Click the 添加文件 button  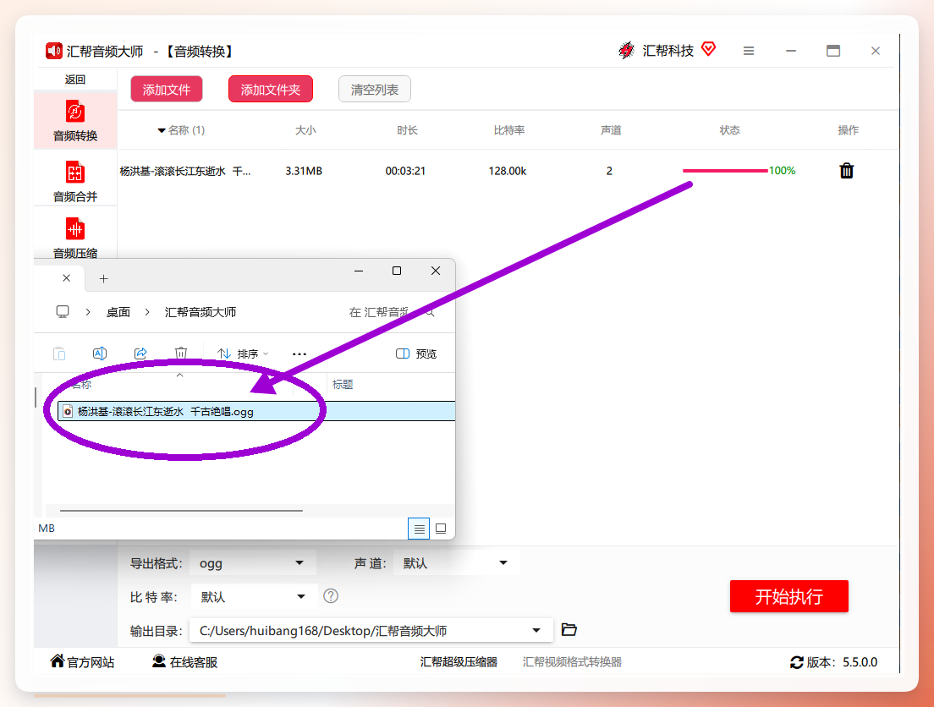coord(166,90)
